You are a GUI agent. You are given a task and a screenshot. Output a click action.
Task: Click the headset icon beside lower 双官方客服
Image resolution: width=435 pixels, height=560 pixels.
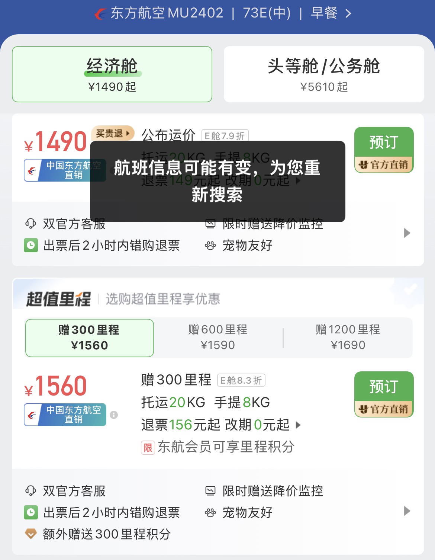click(x=30, y=491)
